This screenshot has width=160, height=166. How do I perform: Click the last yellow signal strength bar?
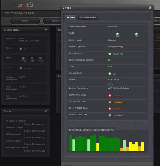(x=142, y=147)
